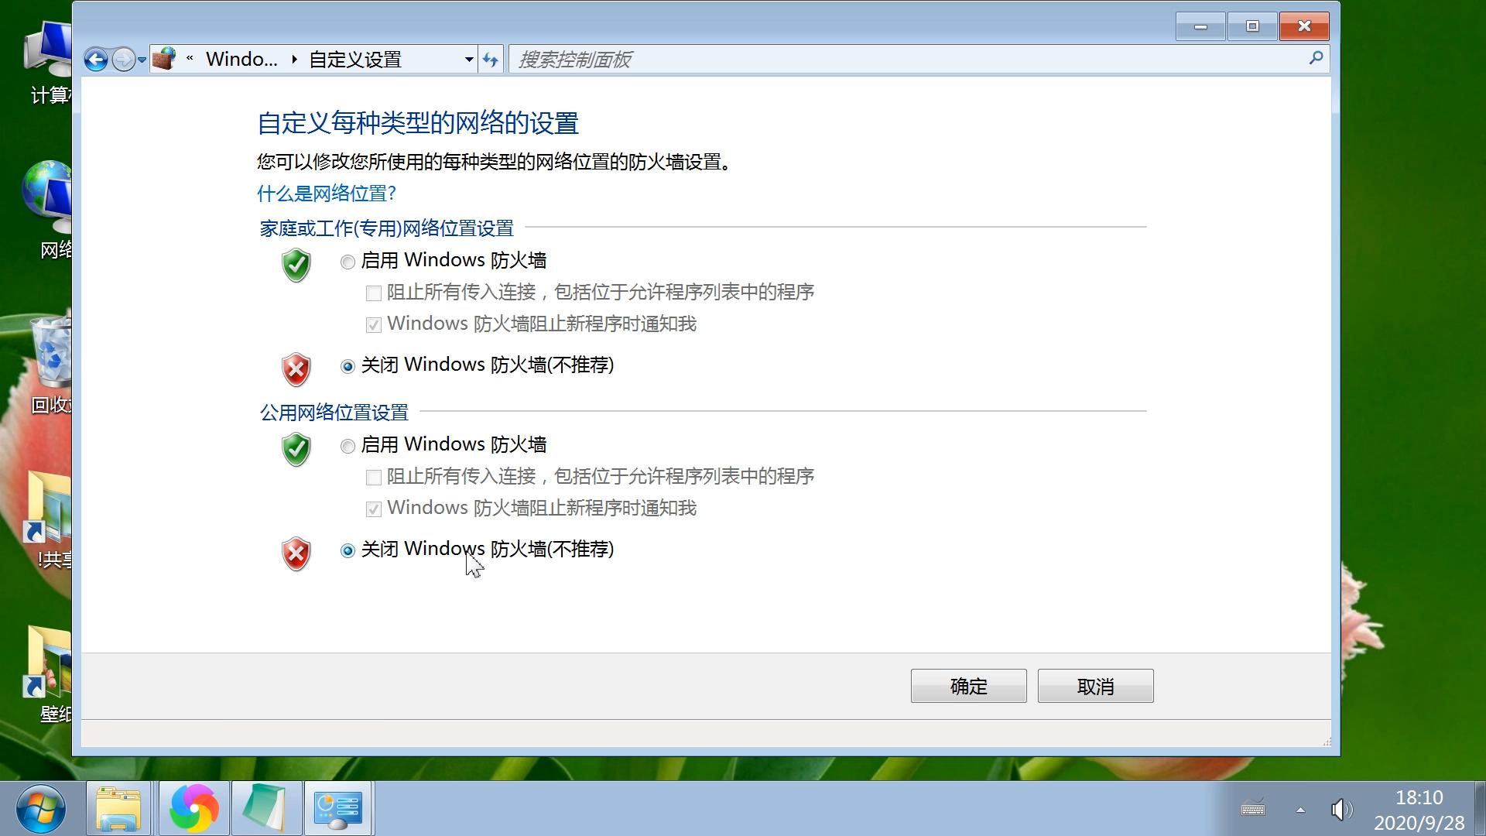Click the refresh icon beside the address bar
Viewport: 1486px width, 836px height.
(491, 59)
